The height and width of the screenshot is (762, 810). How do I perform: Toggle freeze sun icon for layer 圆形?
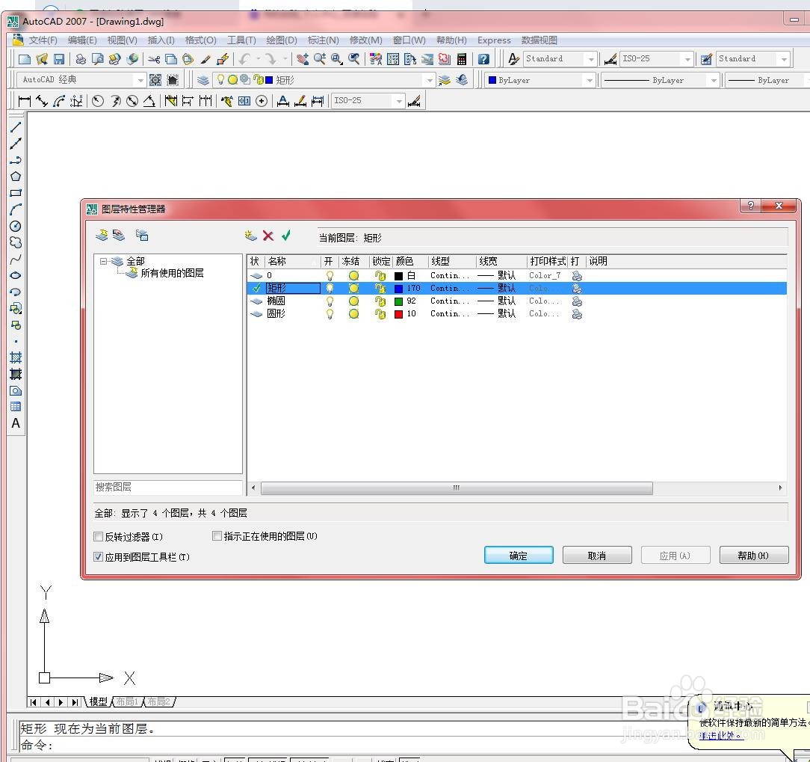click(354, 314)
